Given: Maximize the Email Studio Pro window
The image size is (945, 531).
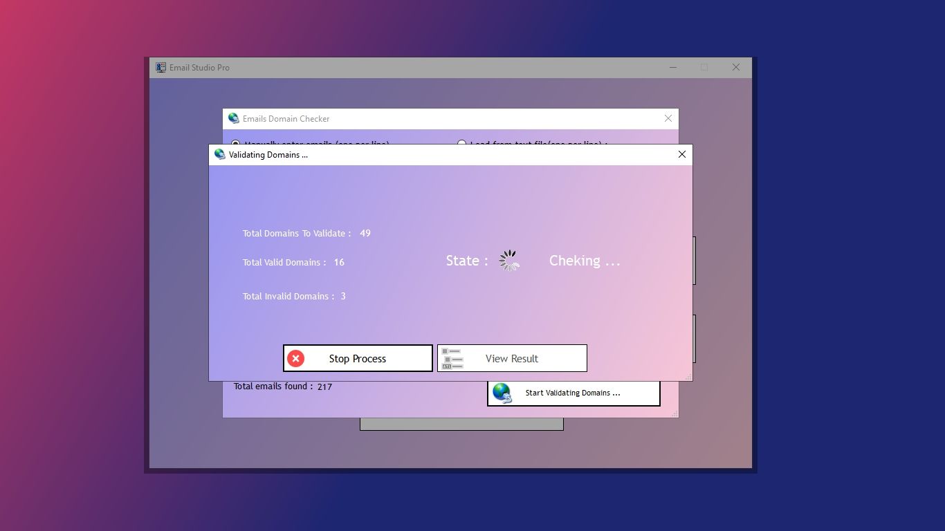Looking at the screenshot, I should [704, 67].
